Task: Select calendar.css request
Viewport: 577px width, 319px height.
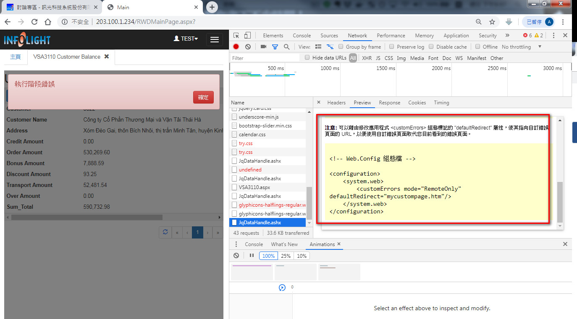Action: pos(268,134)
